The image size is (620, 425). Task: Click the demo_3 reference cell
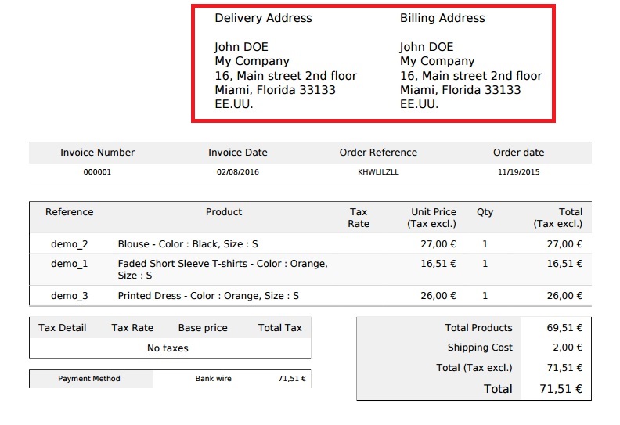click(x=70, y=296)
